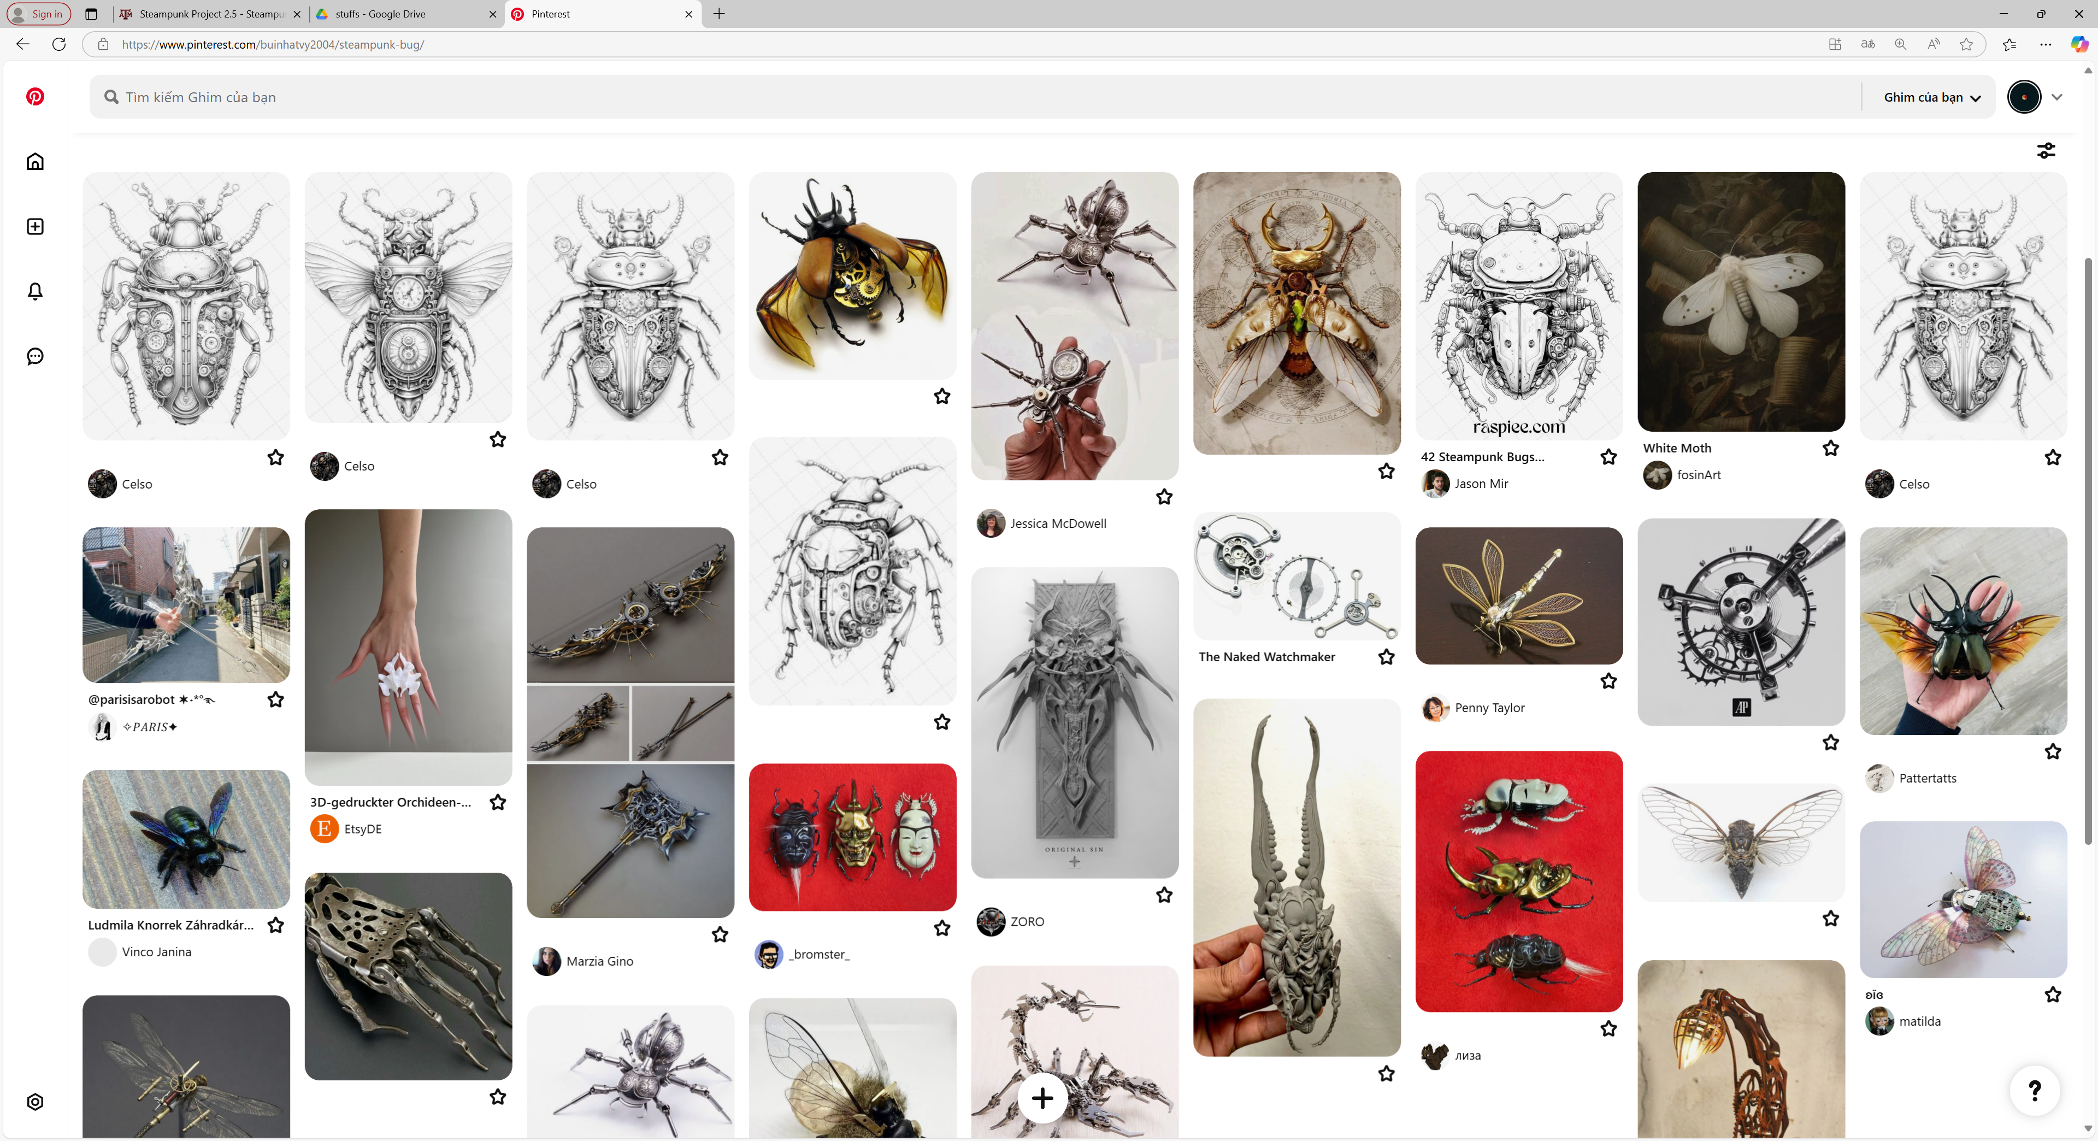Click the Sign in button
The width and height of the screenshot is (2098, 1141).
pos(39,14)
